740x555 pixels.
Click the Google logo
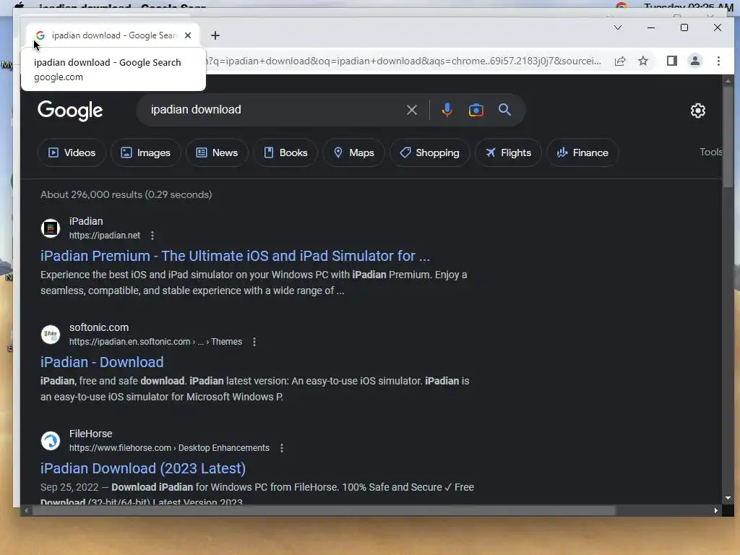pos(70,111)
